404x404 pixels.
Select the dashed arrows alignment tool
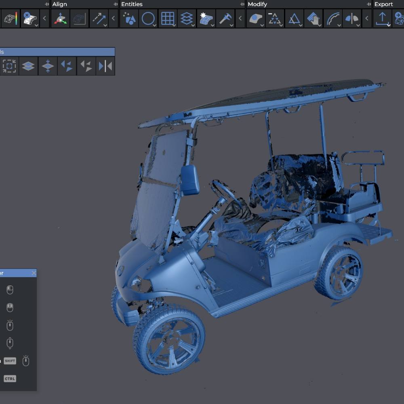point(99,18)
